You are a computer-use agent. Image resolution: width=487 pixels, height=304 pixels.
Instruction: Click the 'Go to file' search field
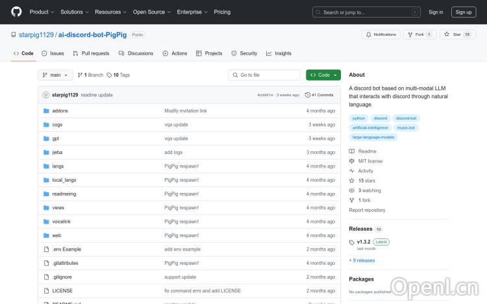(264, 75)
